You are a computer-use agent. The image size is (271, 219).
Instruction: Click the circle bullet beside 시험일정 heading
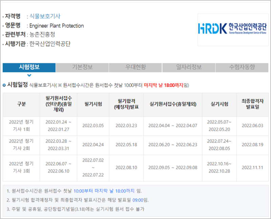click(4, 85)
